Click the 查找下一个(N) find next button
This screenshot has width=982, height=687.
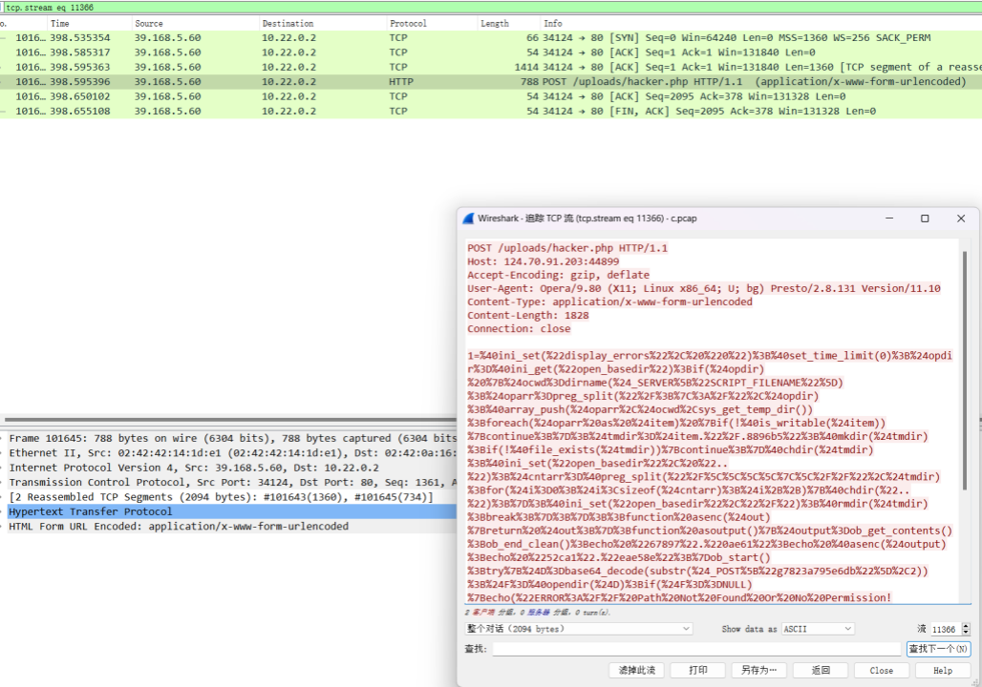[938, 650]
